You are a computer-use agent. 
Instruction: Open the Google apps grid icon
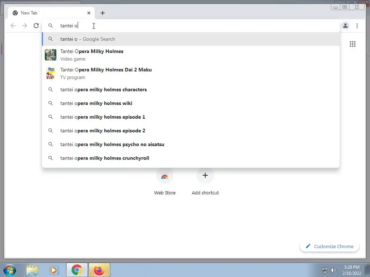[x=353, y=44]
